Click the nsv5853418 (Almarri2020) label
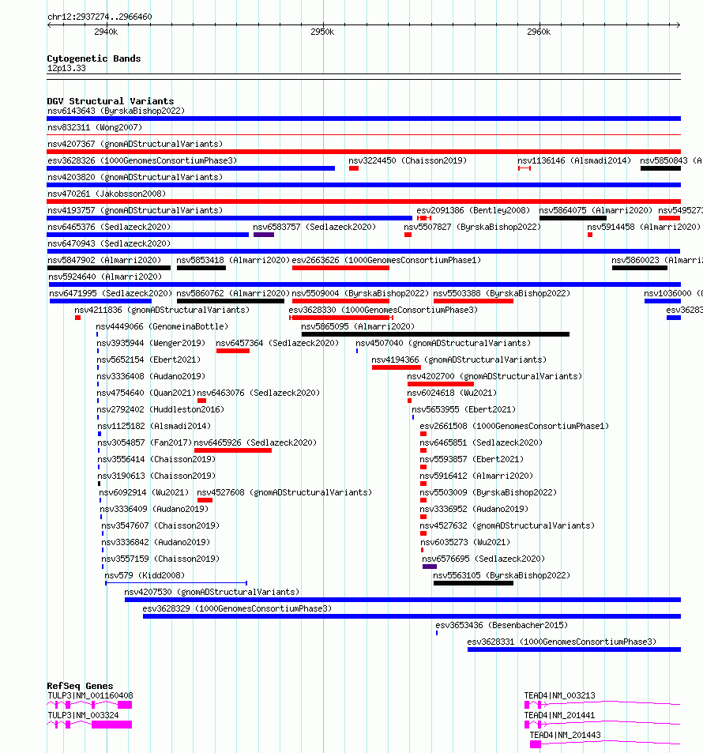 point(233,260)
